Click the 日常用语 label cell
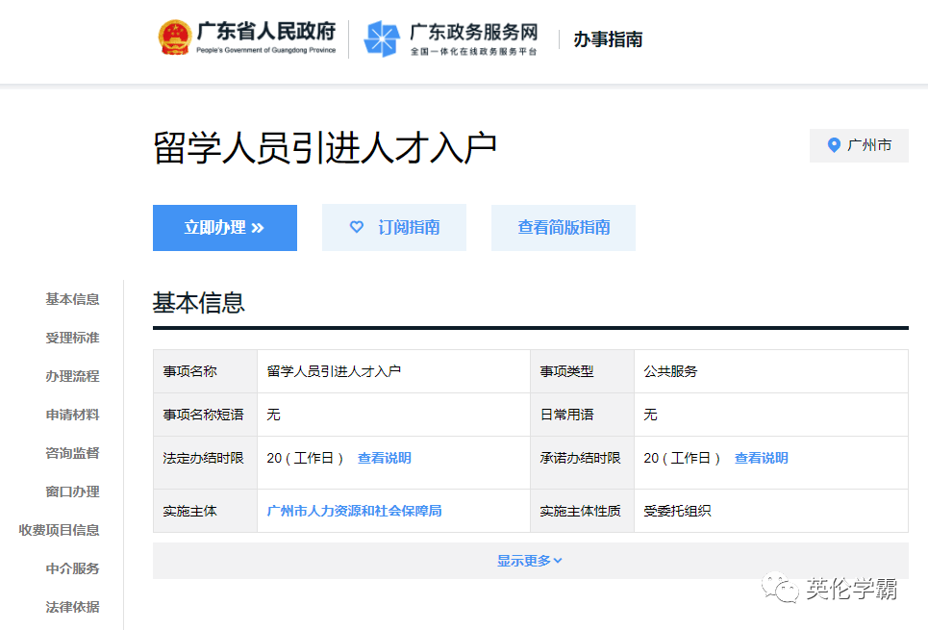The image size is (928, 630). pos(583,416)
